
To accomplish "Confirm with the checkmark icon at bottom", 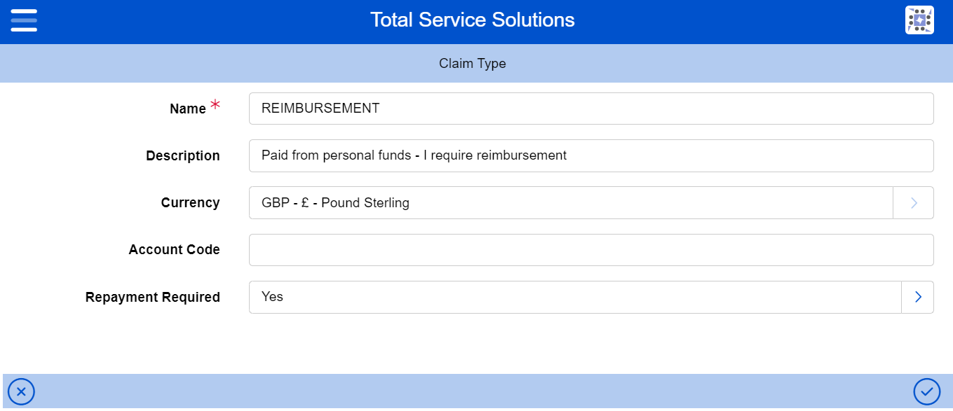I will pyautogui.click(x=927, y=391).
